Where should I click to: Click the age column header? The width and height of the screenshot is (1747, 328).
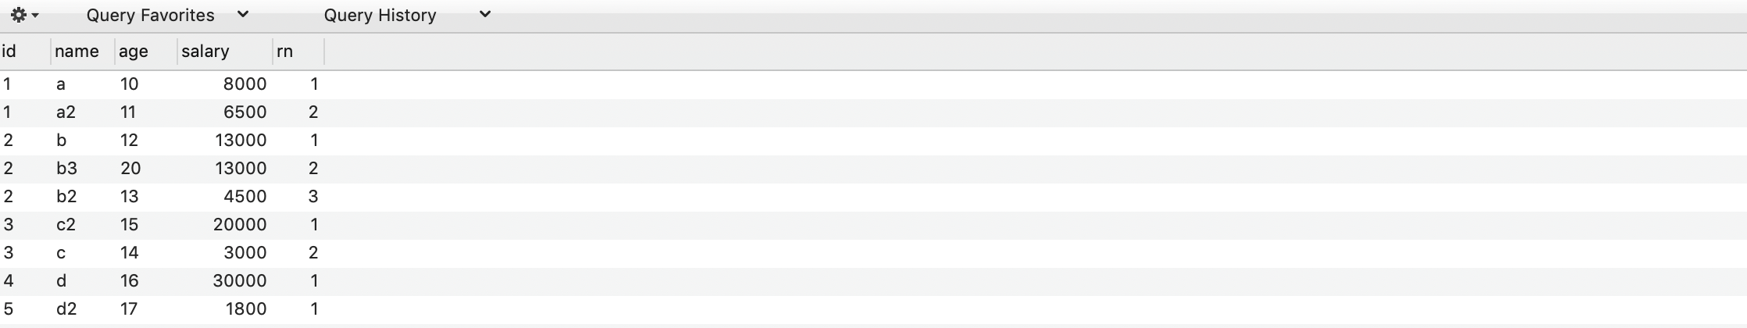146,52
